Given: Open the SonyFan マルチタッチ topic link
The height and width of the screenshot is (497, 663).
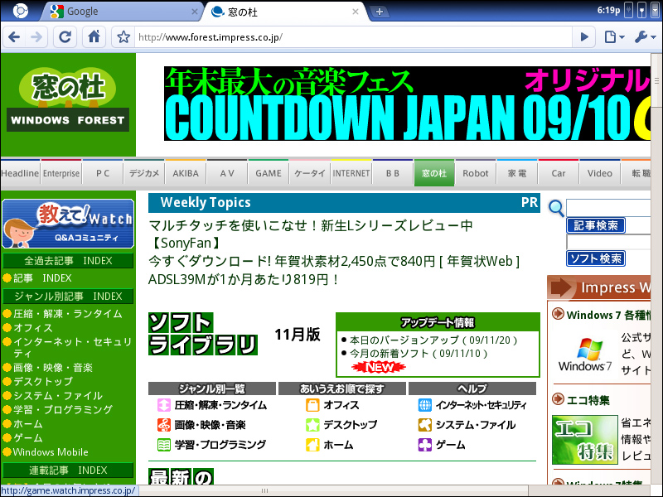Looking at the screenshot, I should [311, 234].
